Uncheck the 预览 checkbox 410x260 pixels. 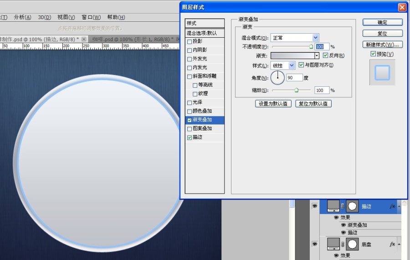(x=373, y=54)
